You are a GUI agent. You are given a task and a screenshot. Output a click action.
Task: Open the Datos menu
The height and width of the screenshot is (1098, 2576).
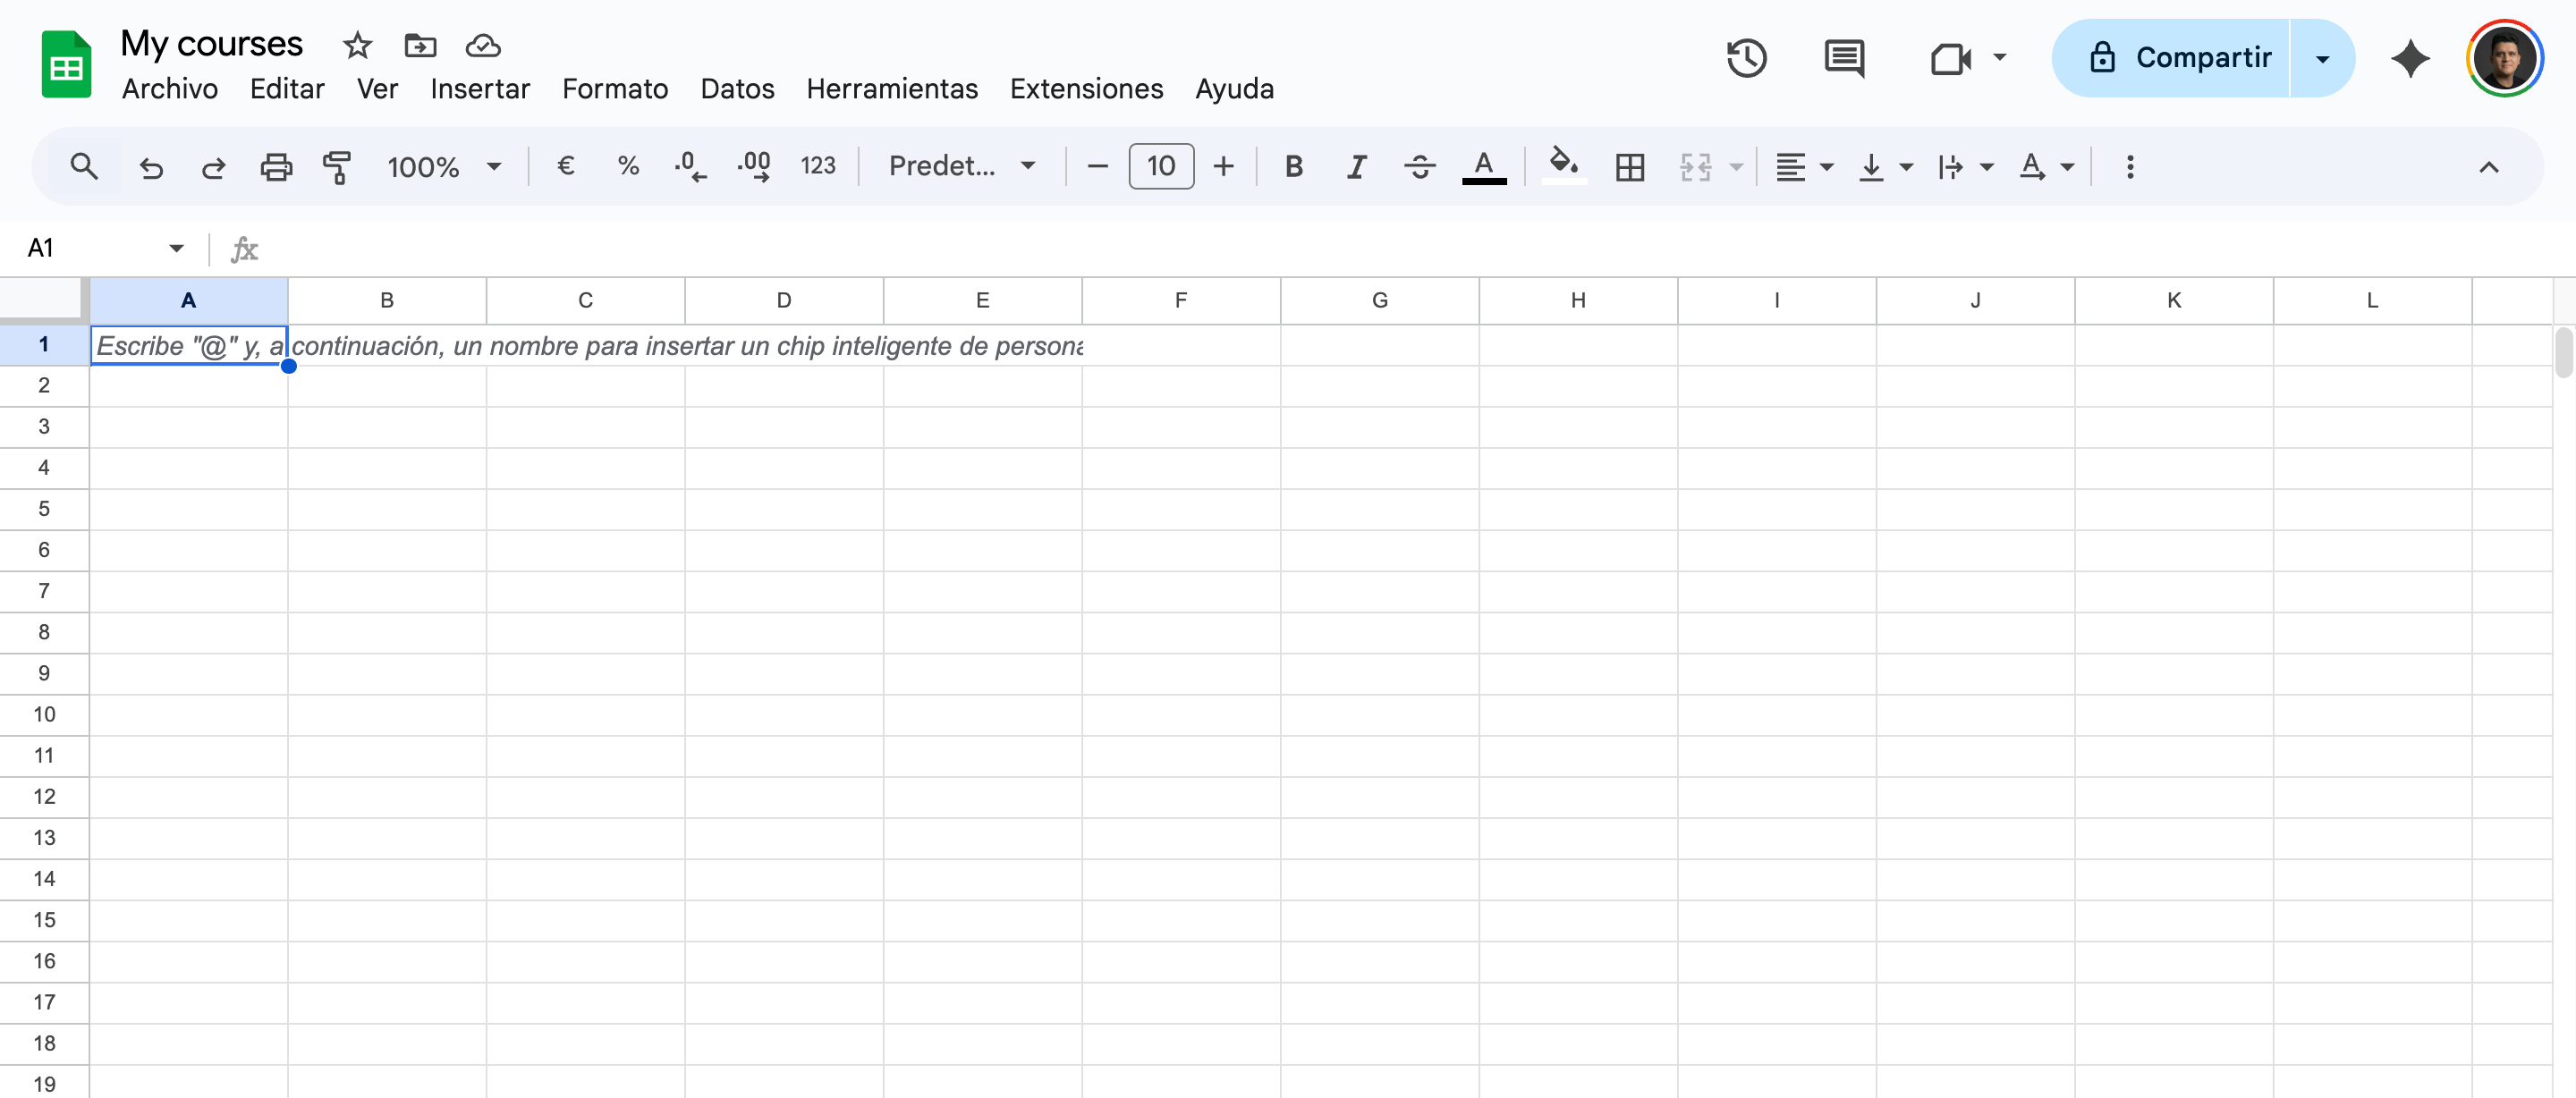pyautogui.click(x=737, y=89)
